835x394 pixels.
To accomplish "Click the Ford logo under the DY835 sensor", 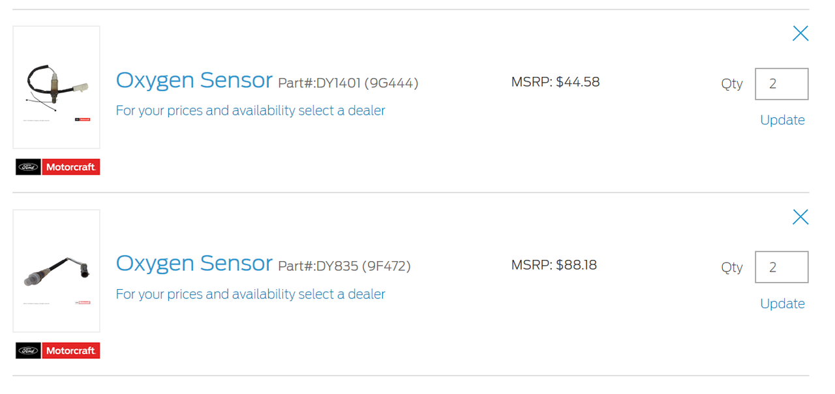I will tap(28, 351).
